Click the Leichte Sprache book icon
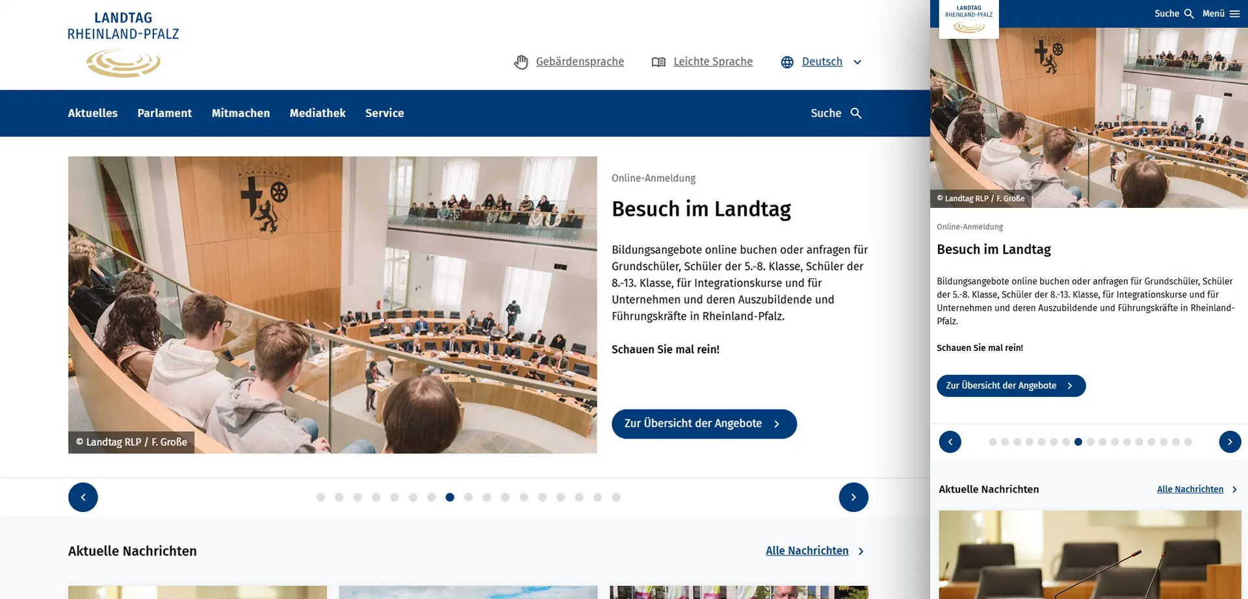The height and width of the screenshot is (599, 1248). pyautogui.click(x=658, y=62)
